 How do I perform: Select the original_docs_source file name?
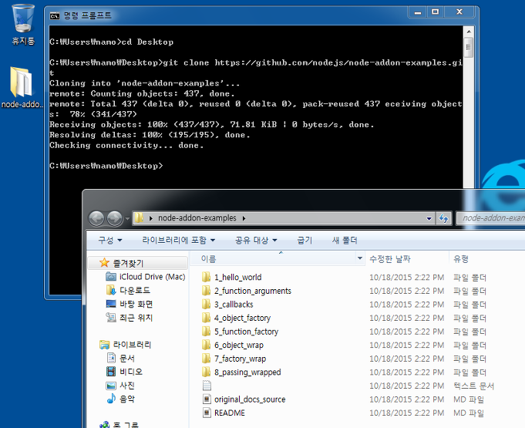point(250,399)
